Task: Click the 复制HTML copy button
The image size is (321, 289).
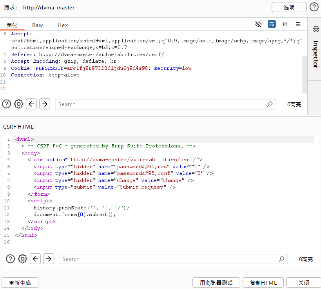Action: [x=263, y=283]
